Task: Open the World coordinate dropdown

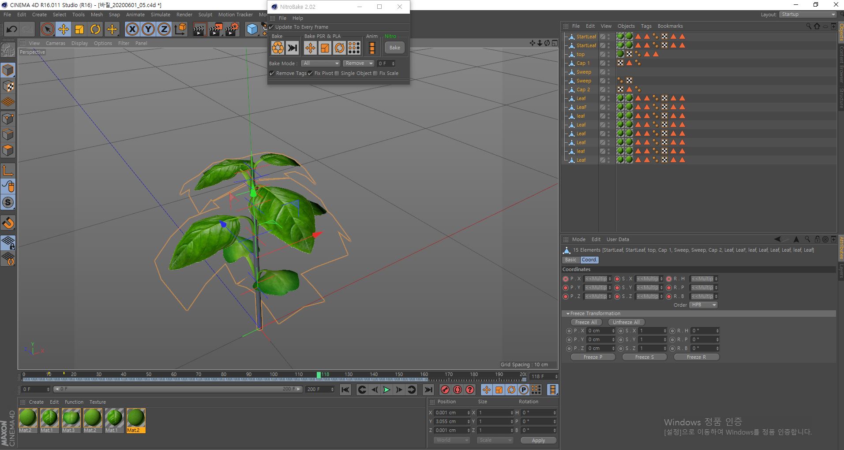Action: point(452,440)
